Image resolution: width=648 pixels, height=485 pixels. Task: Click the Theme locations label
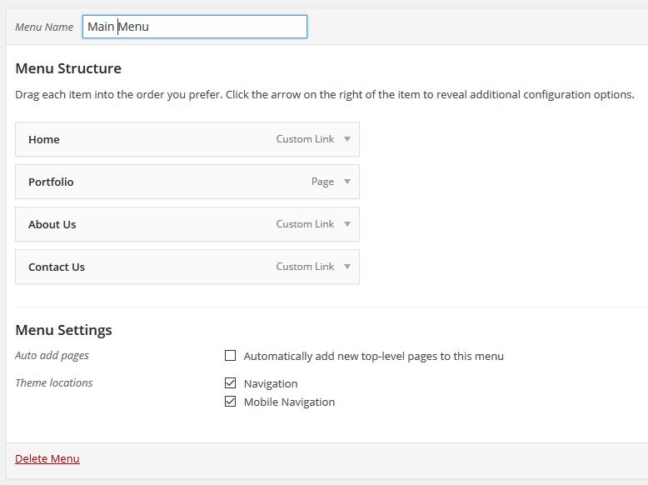pyautogui.click(x=54, y=383)
